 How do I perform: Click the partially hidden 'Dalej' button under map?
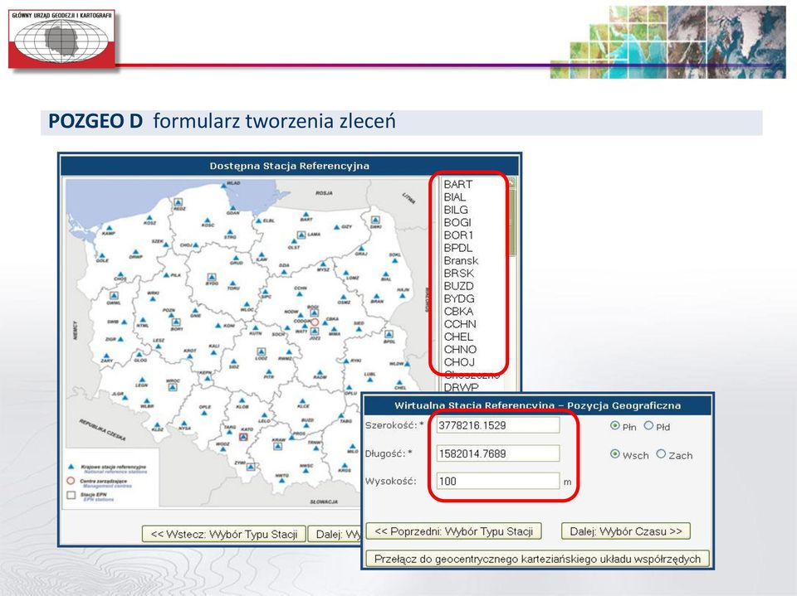click(335, 534)
